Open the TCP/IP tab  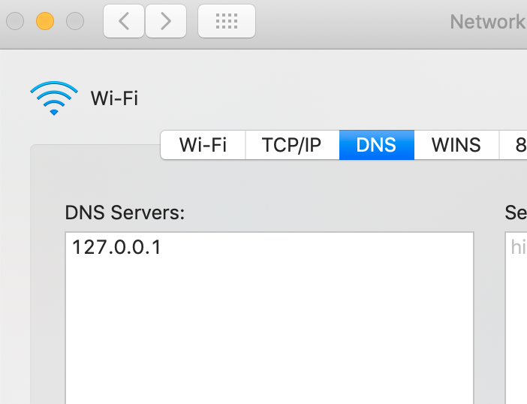tap(292, 145)
